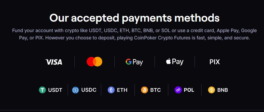
Task: Select the USDC text label
Action: (x=89, y=90)
